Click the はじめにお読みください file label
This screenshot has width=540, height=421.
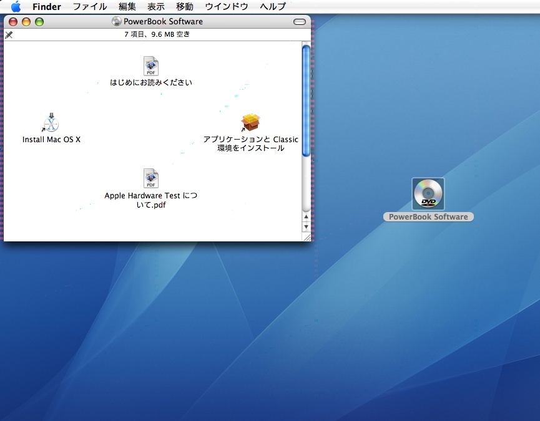click(x=151, y=82)
